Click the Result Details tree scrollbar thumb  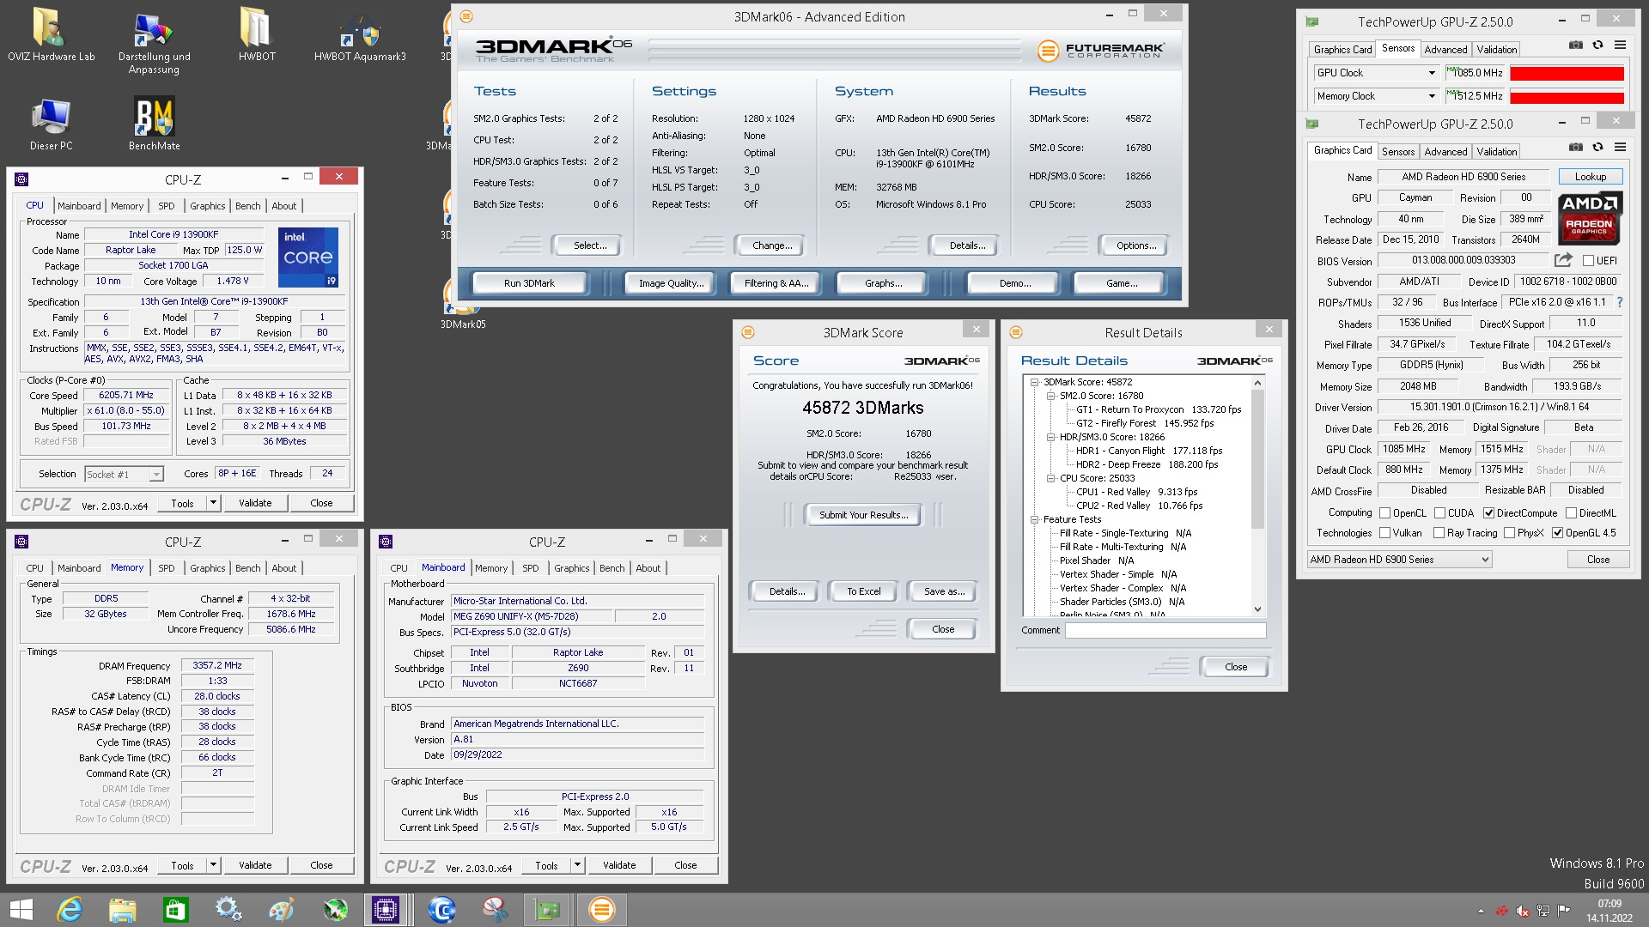pyautogui.click(x=1257, y=459)
